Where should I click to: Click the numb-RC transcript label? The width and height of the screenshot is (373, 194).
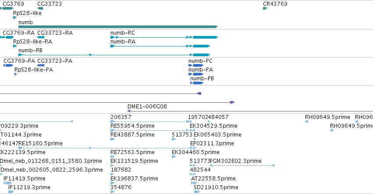tap(123, 32)
